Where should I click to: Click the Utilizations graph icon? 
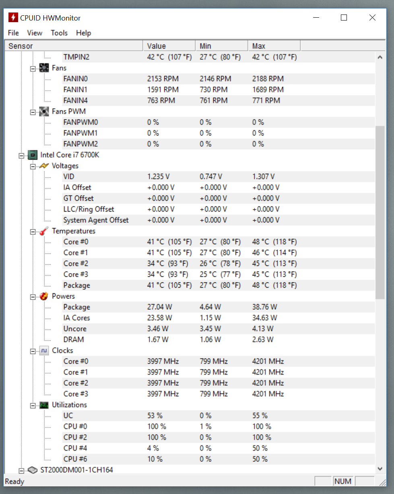point(44,405)
